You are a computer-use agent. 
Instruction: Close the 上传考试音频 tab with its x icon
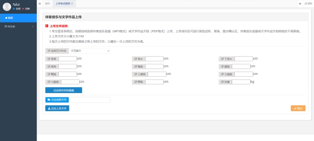tap(72, 4)
